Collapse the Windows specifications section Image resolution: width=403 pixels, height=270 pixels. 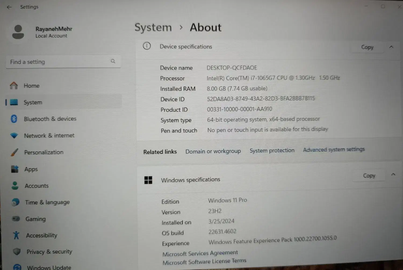click(393, 174)
